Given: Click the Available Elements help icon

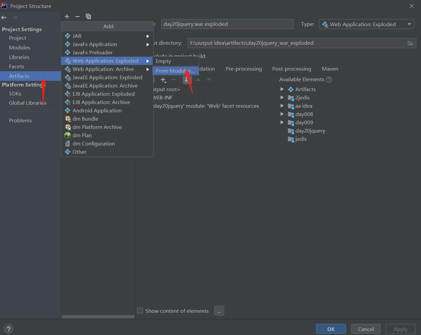Looking at the screenshot, I should coord(329,80).
